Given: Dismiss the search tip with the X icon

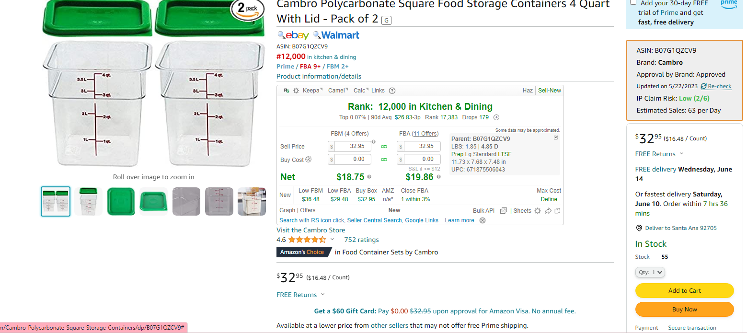Looking at the screenshot, I should [483, 220].
